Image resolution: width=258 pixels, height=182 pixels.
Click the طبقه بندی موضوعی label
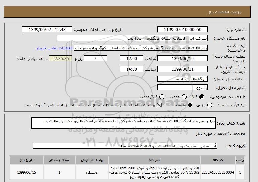228,97
